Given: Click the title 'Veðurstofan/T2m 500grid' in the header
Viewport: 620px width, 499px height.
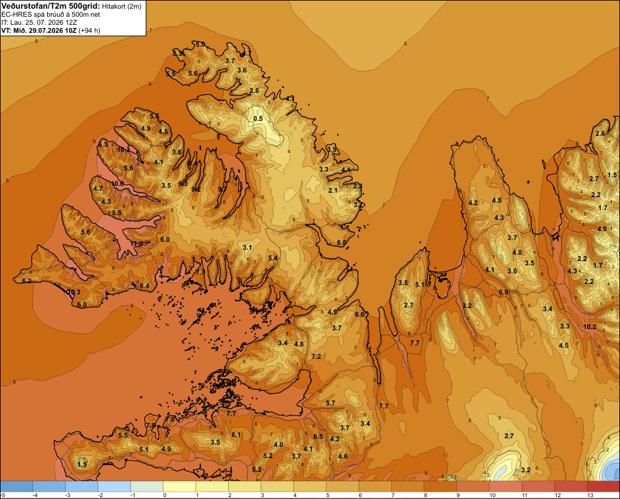Looking at the screenshot, I should 50,6.
